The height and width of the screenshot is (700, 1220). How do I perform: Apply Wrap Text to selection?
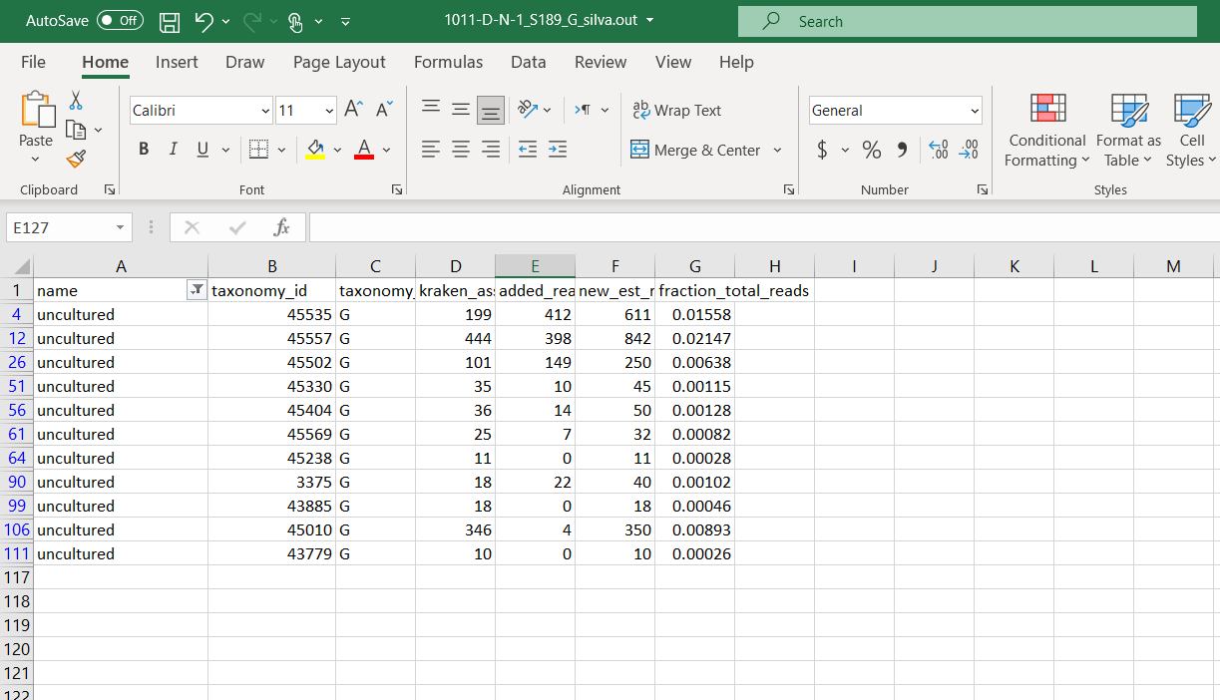677,110
